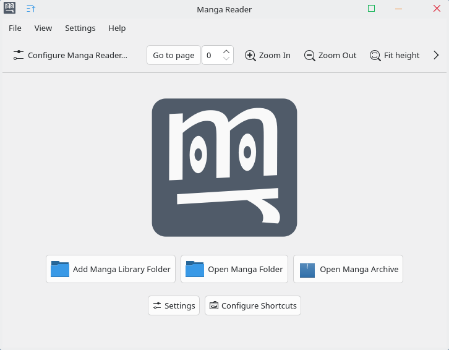Click the Zoom Out magnifier icon

[310, 56]
